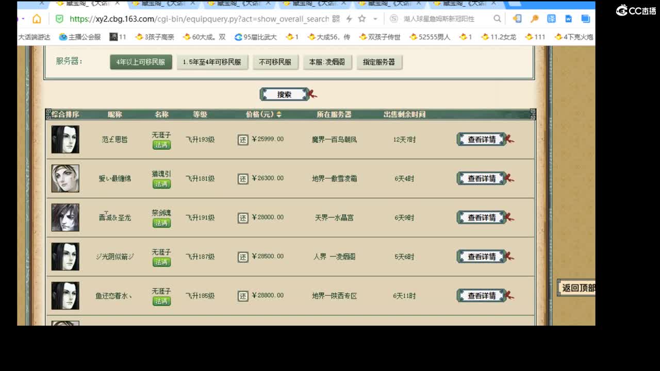Viewport: 660px width, 371px height.
Task: Expand the bookmark star dropdown arrow
Action: pos(375,19)
